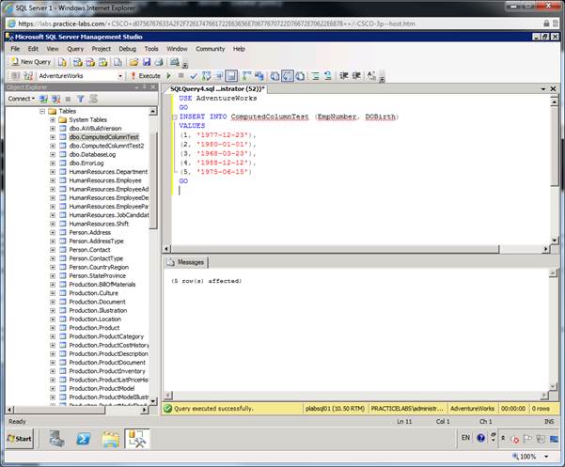Click the SSMS taskbar button
The width and height of the screenshot is (565, 467).
point(137,439)
